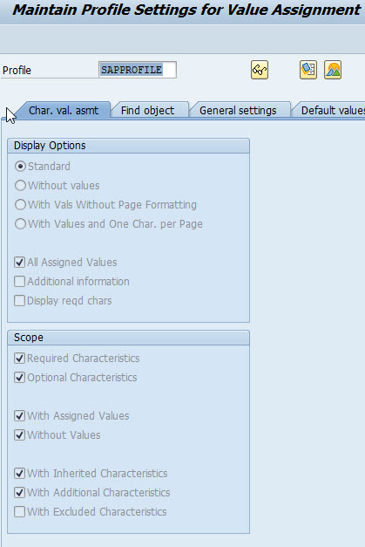Check the Display reqd chars box

pyautogui.click(x=19, y=300)
